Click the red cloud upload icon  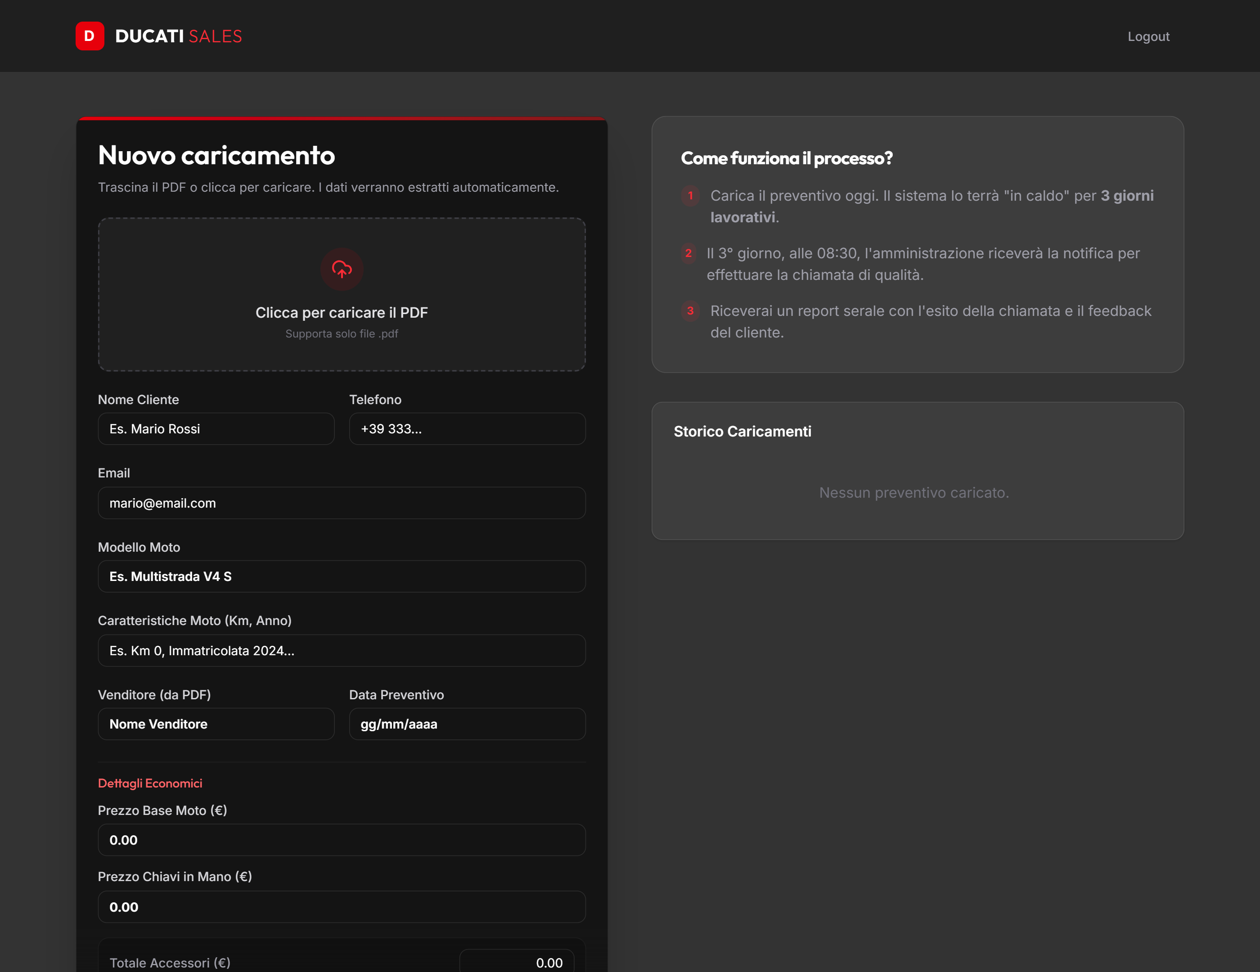coord(342,269)
